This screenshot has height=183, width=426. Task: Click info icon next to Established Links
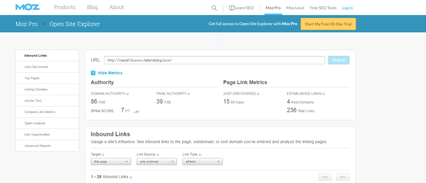click(324, 94)
